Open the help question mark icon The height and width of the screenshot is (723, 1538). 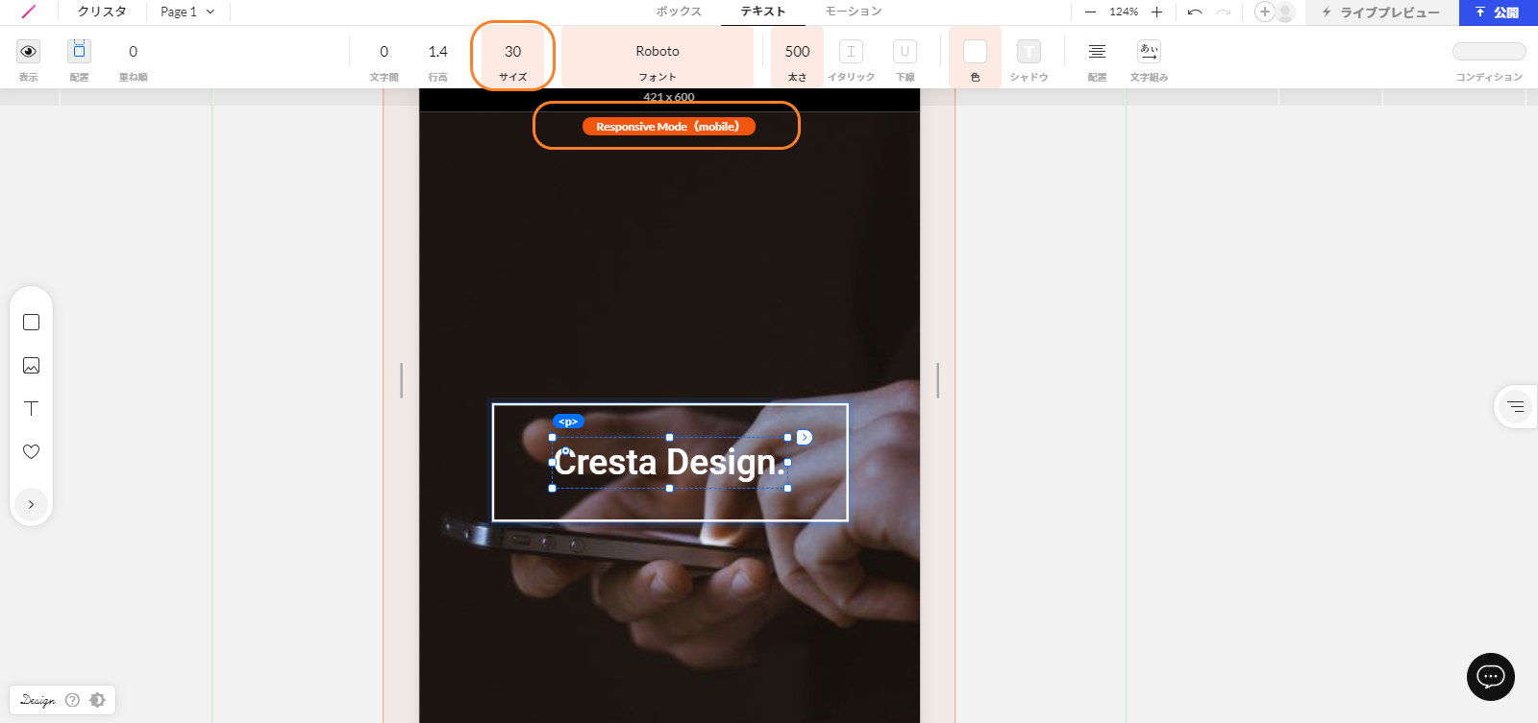coord(72,700)
